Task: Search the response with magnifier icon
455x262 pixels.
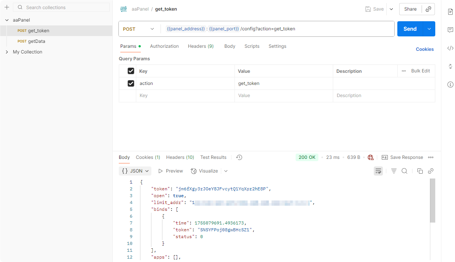Action: [x=405, y=171]
